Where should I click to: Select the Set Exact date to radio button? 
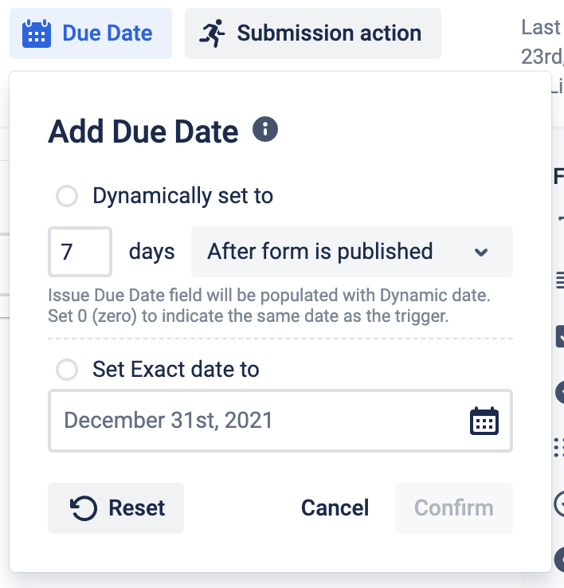coord(67,370)
